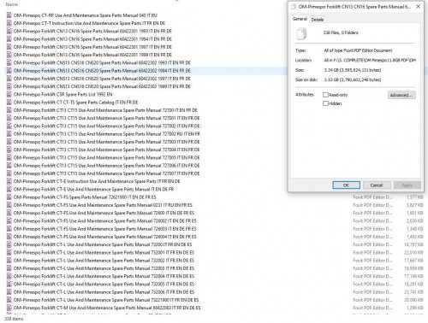The width and height of the screenshot is (428, 323).
Task: Click PDF icon of CN13 CN16 60422301 1999 file
Action: tap(9, 55)
